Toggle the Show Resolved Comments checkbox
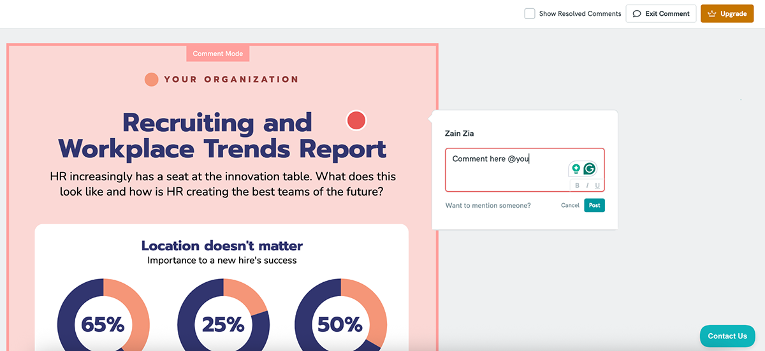The image size is (765, 351). [530, 13]
